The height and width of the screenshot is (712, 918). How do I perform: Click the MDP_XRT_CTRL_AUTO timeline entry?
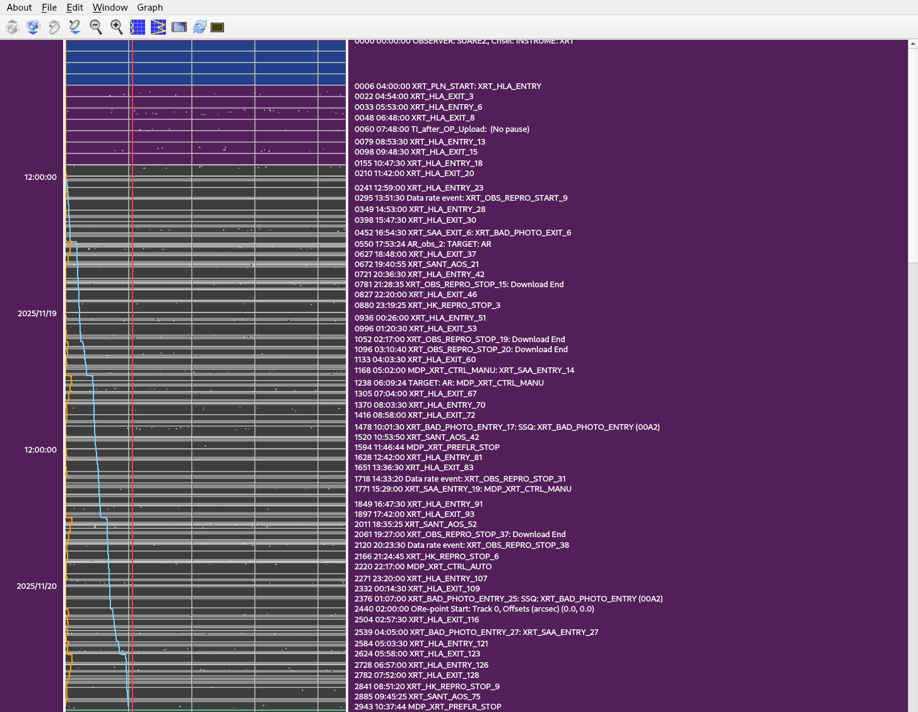[x=423, y=567]
